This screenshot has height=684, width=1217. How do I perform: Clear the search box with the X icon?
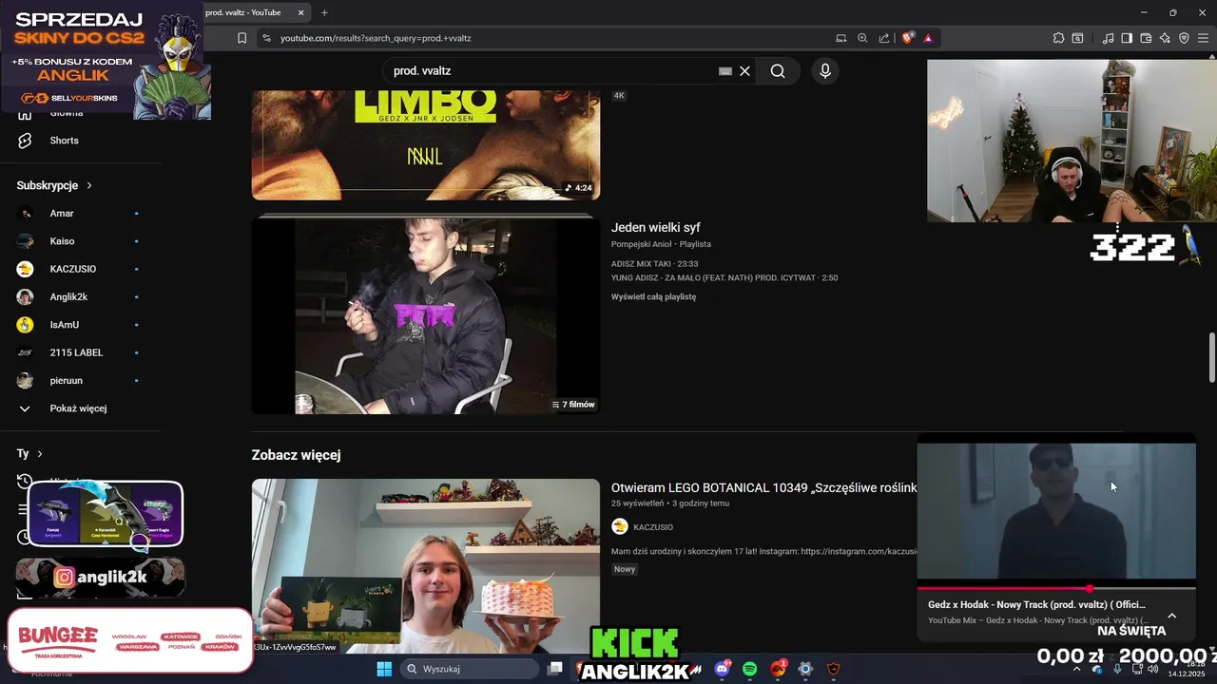(x=745, y=71)
